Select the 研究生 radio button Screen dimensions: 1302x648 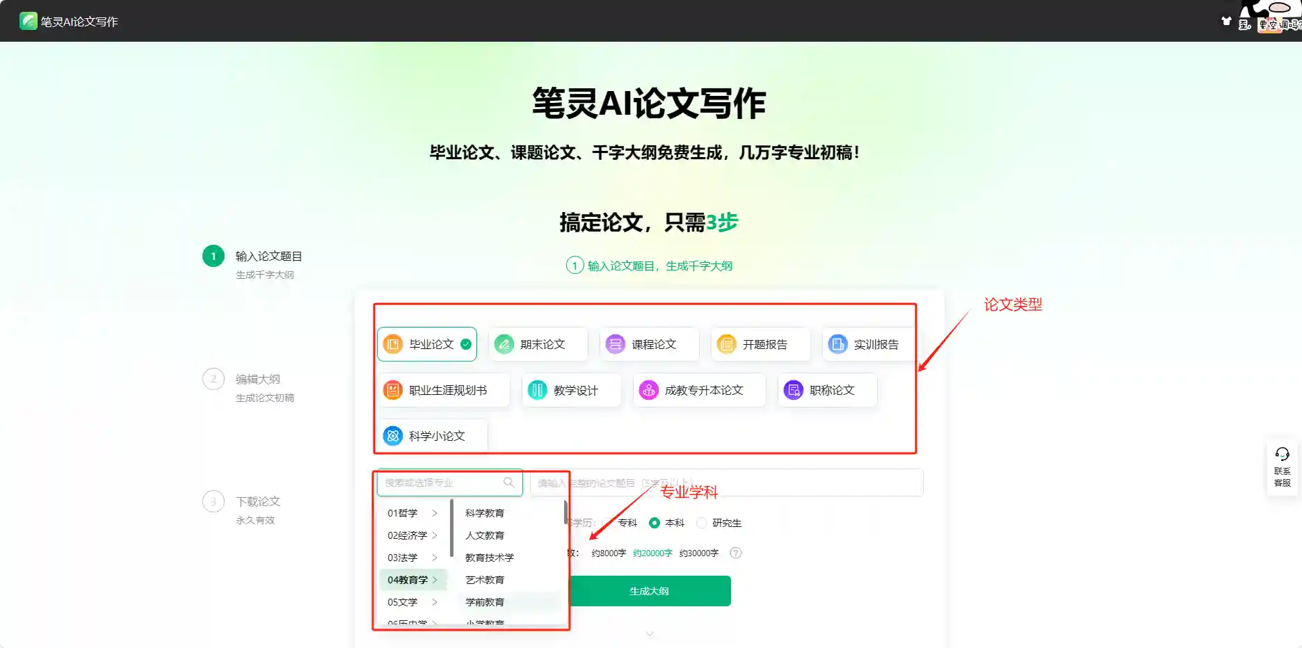[x=702, y=523]
